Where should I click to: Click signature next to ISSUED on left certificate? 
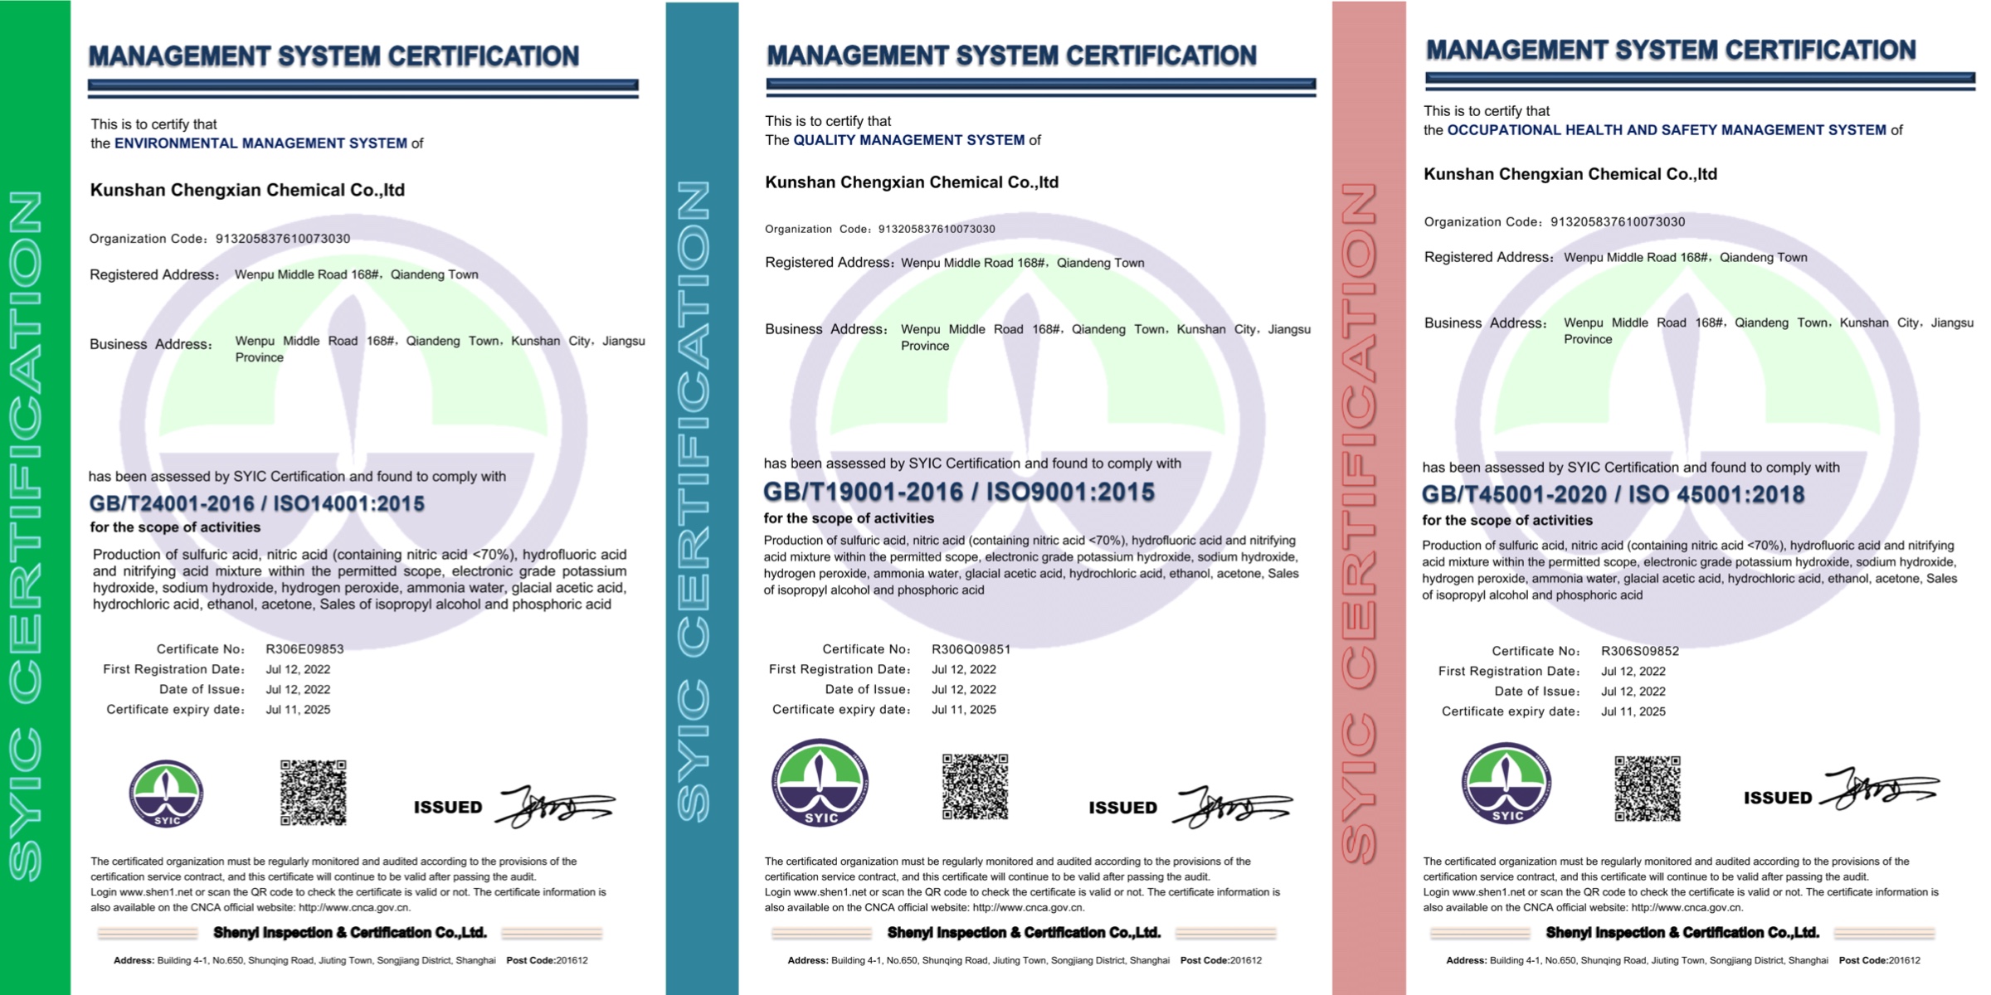click(554, 806)
